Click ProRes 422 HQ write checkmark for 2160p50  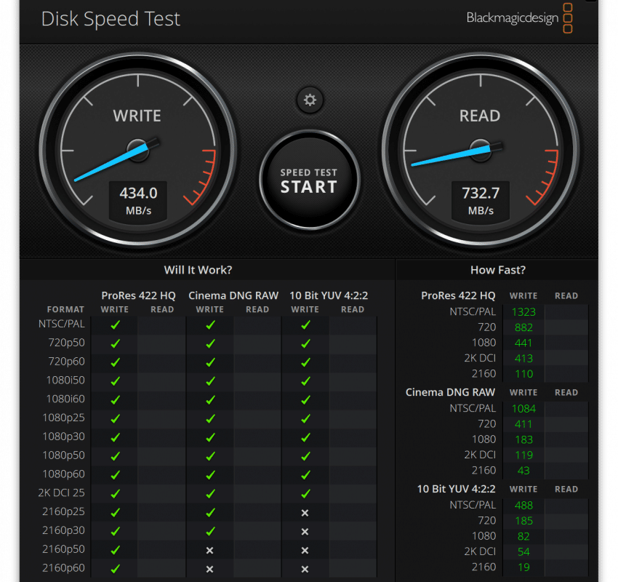click(x=115, y=550)
